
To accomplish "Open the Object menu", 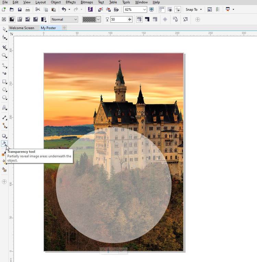I will coord(56,2).
